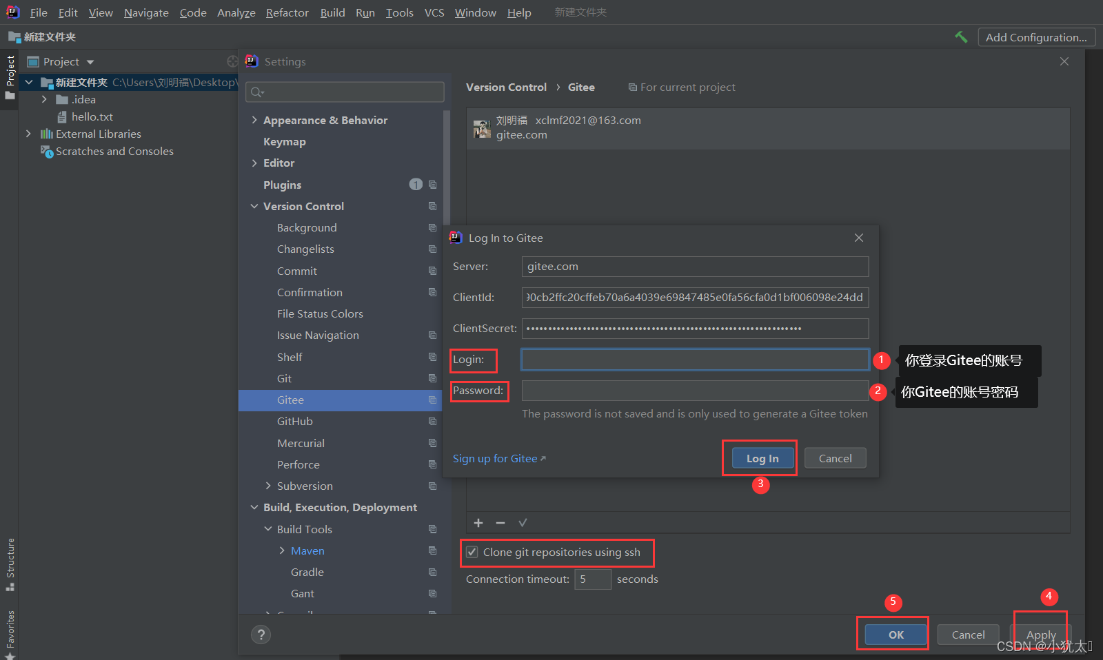Expand the Subversion node
Screen dimensions: 1103x660
click(268, 486)
